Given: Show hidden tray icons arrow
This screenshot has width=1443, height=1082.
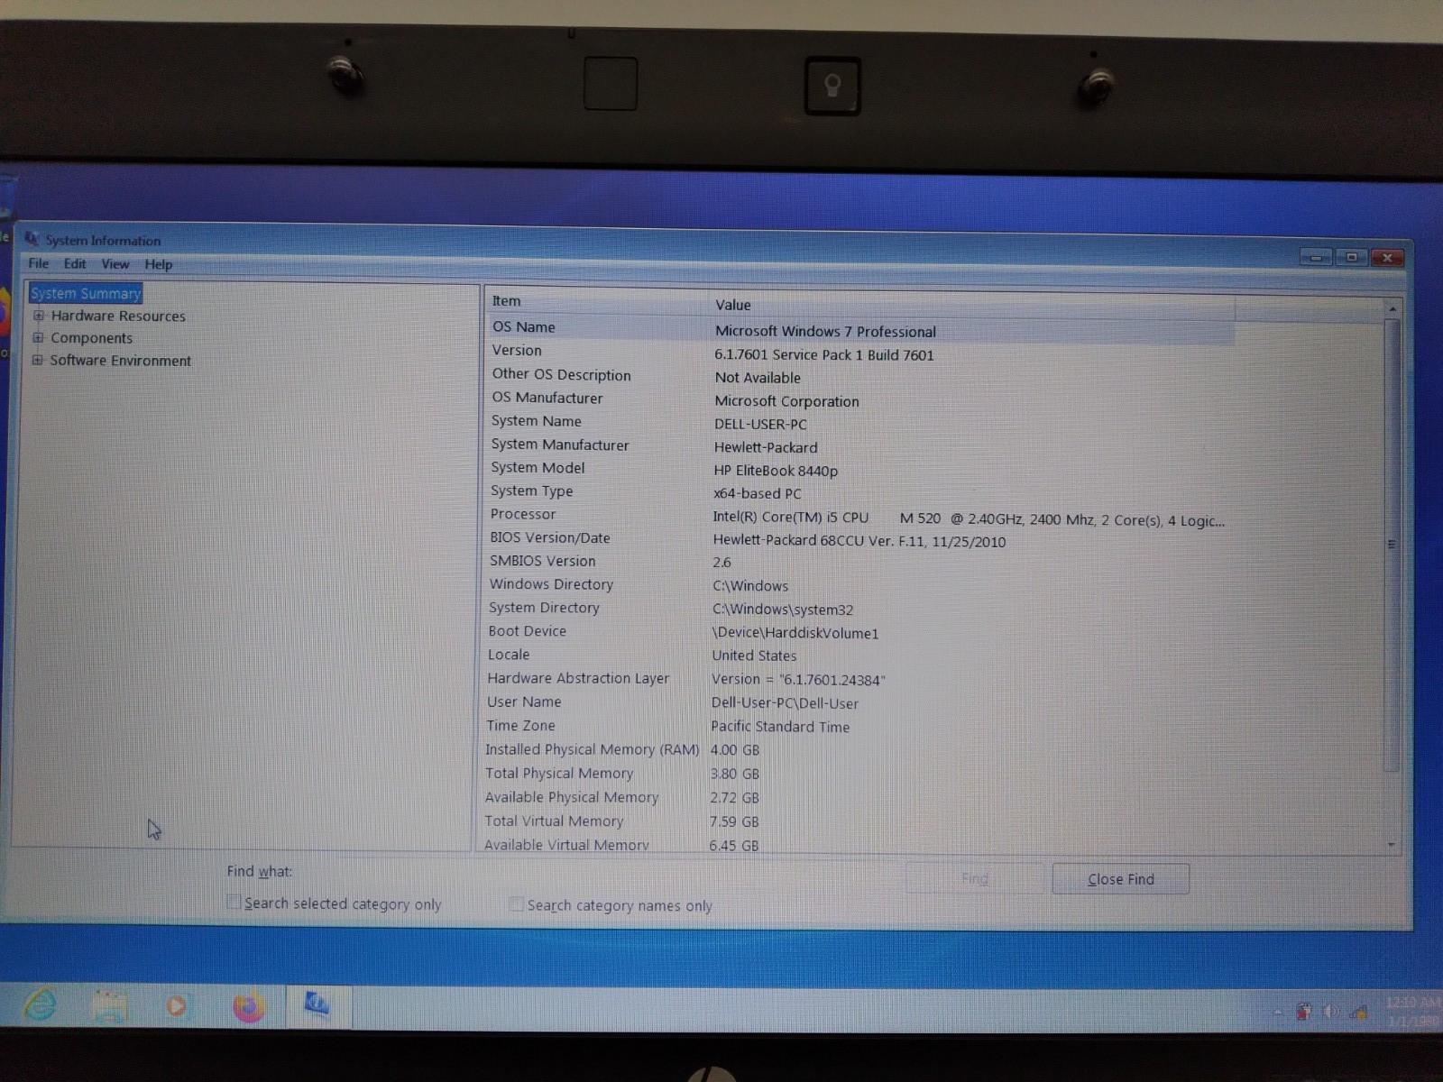Looking at the screenshot, I should (x=1277, y=1013).
